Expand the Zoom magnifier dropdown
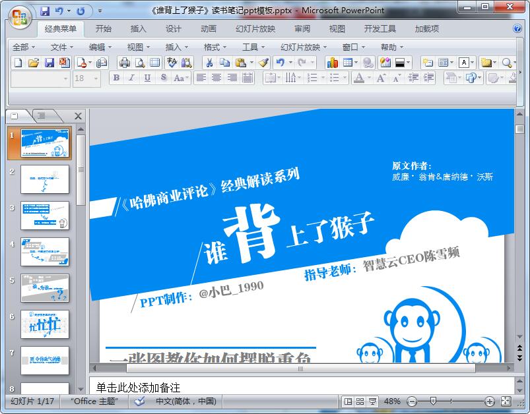The image size is (530, 414). tap(514, 63)
